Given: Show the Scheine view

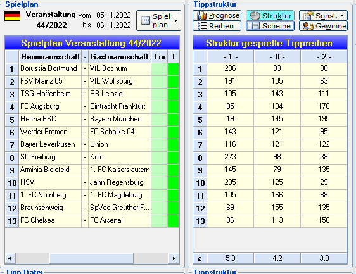Looking at the screenshot, I should pos(270,26).
